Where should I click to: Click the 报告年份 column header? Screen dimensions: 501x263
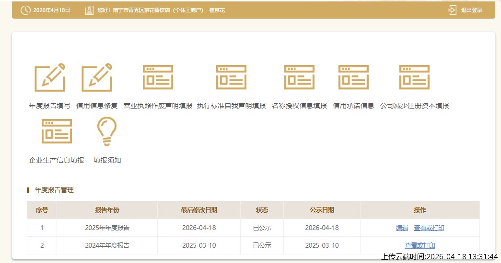(x=107, y=210)
